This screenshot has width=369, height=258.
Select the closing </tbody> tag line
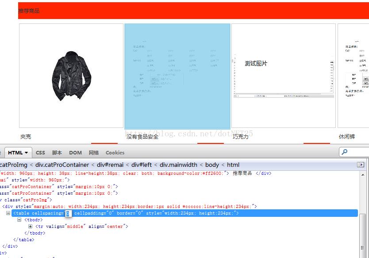click(x=35, y=233)
